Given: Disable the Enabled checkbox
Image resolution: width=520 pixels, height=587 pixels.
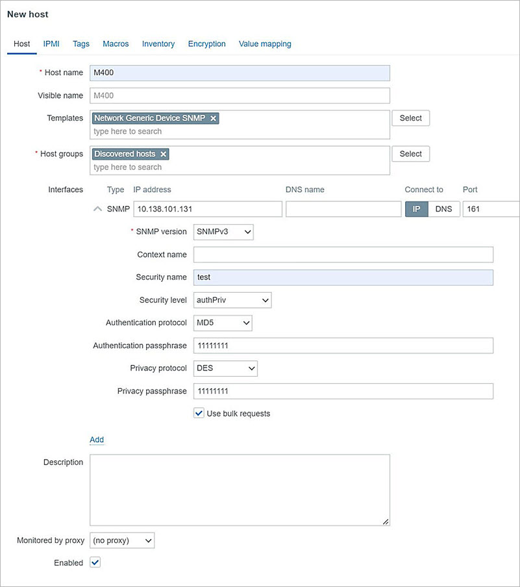Looking at the screenshot, I should [95, 562].
